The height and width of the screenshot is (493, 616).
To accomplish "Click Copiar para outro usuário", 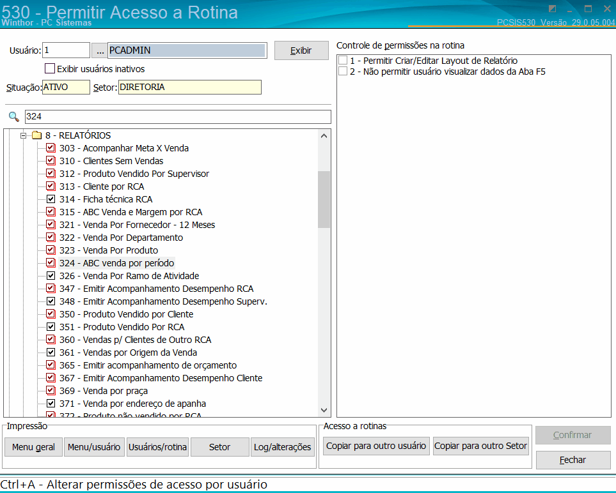I will (x=376, y=446).
